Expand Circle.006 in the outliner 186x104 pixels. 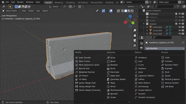coord(147,34)
